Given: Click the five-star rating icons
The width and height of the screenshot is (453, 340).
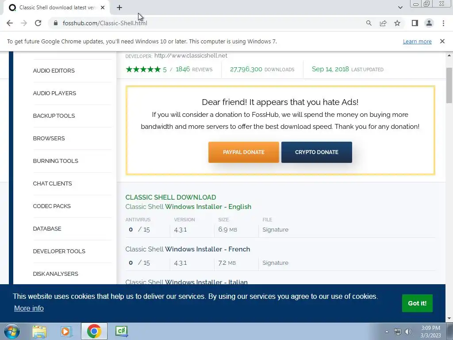Looking at the screenshot, I should tap(143, 70).
